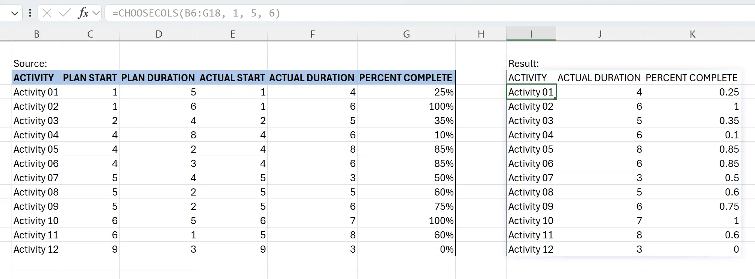Click the 50% cell for Activity 07

pyautogui.click(x=406, y=177)
